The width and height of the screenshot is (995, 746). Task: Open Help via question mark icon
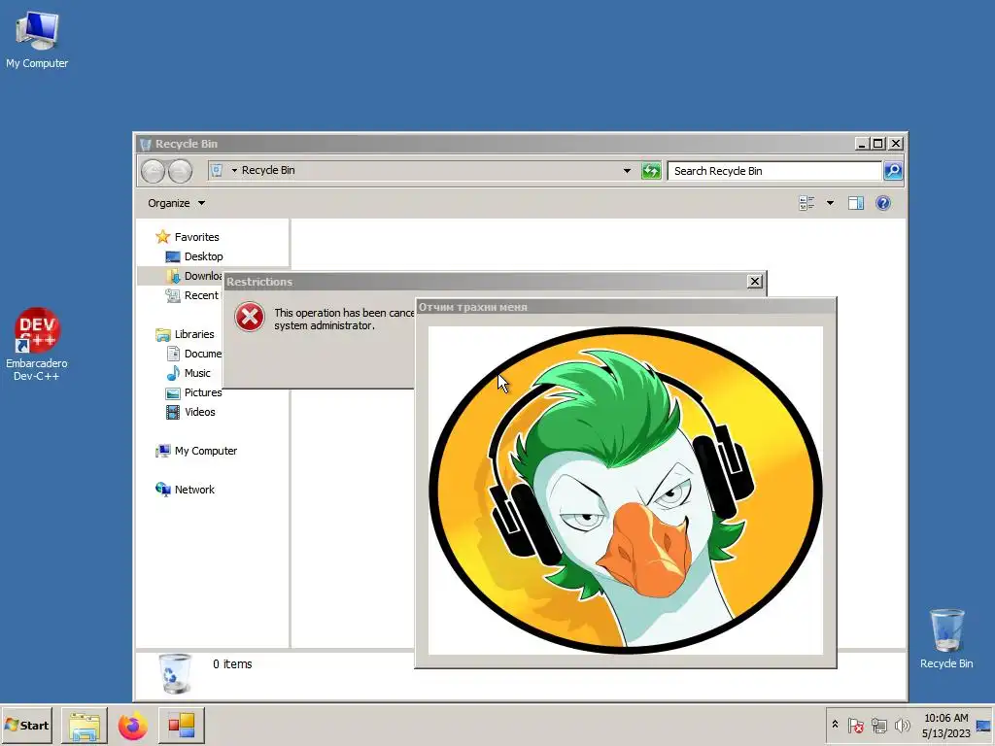click(882, 203)
